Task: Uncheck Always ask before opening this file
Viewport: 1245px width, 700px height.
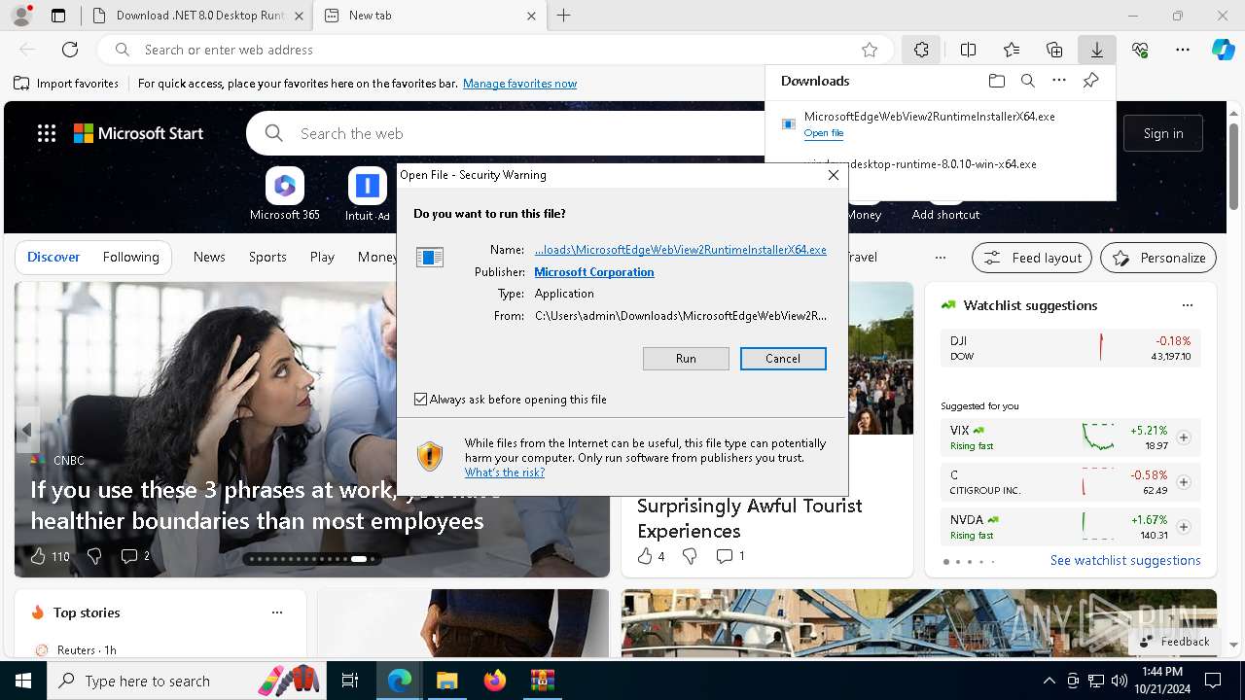Action: [x=421, y=400]
